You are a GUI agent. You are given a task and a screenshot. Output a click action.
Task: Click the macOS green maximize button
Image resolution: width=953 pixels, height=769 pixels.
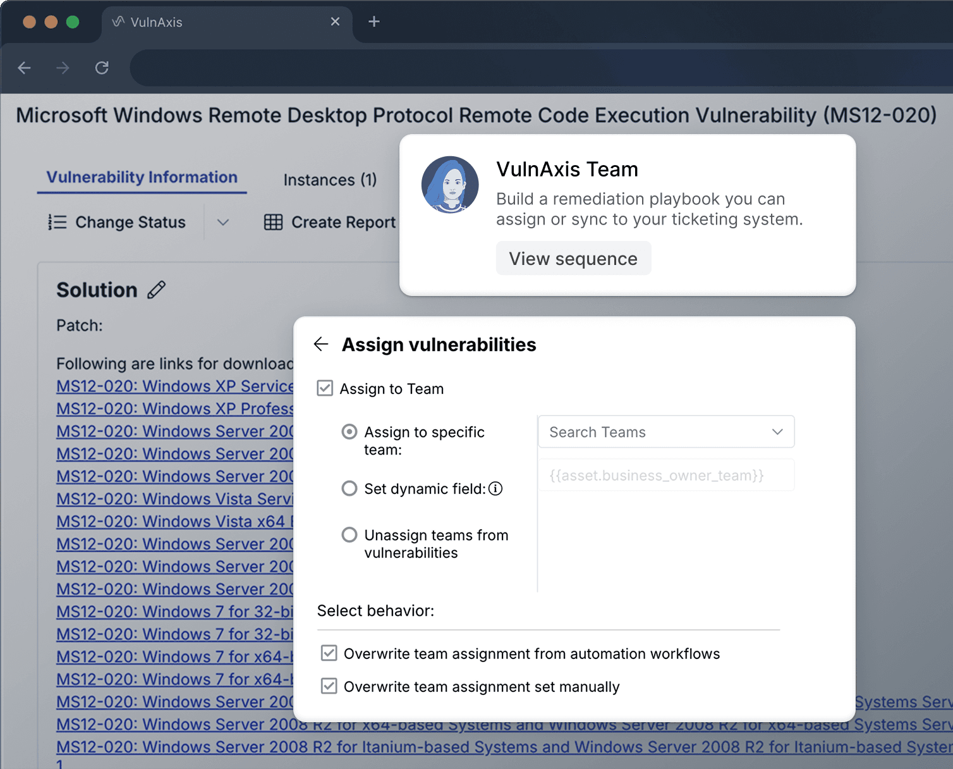[x=73, y=22]
